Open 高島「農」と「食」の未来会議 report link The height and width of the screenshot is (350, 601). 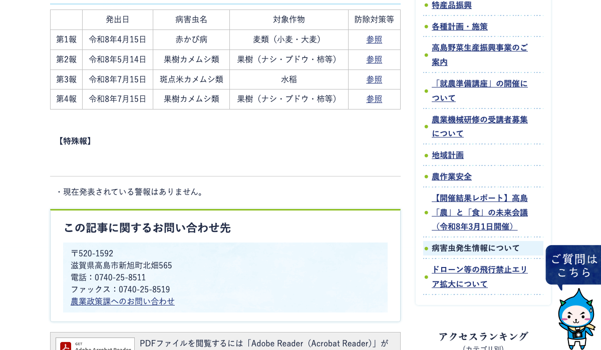[480, 212]
